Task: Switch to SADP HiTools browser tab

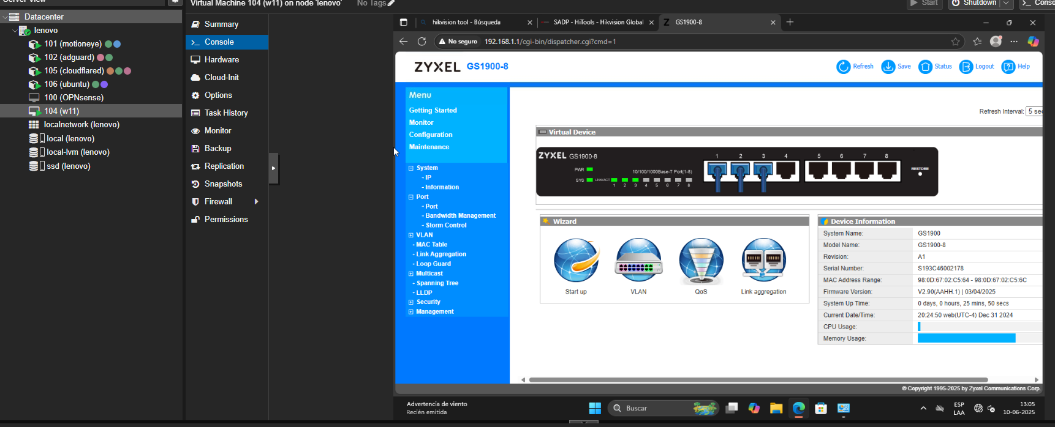Action: pos(598,22)
